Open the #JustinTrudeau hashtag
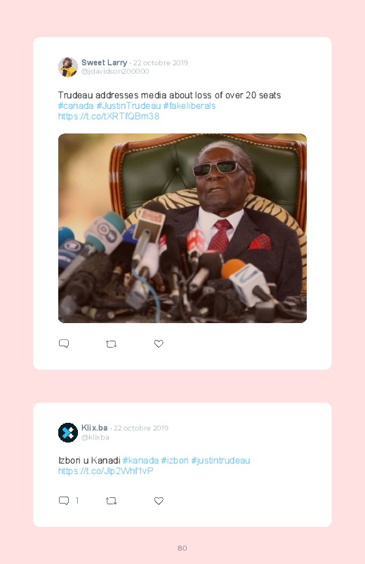This screenshot has height=564, width=365. pos(128,106)
